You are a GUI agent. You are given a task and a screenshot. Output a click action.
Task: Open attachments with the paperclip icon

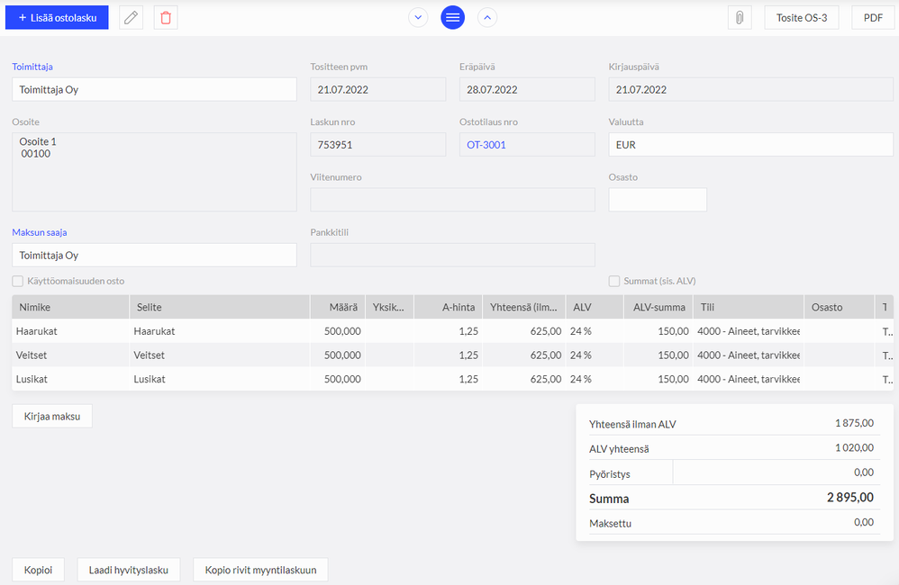click(740, 18)
